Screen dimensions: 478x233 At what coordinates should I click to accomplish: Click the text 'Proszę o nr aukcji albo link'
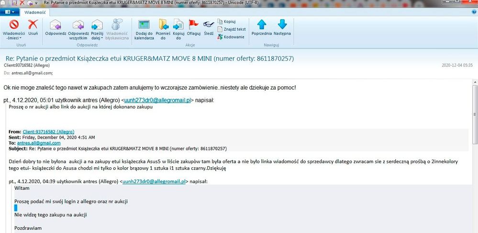click(80, 107)
